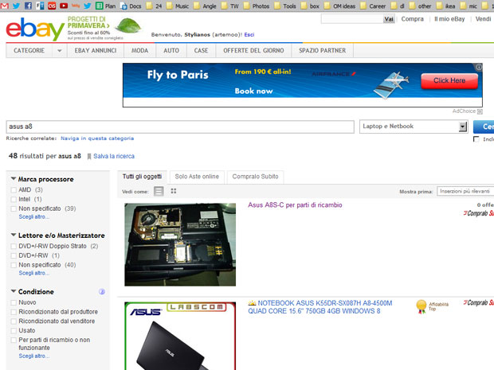This screenshot has height=370, width=494.
Task: Open the Twitter bookmark beside Plan
Action: 88,6
